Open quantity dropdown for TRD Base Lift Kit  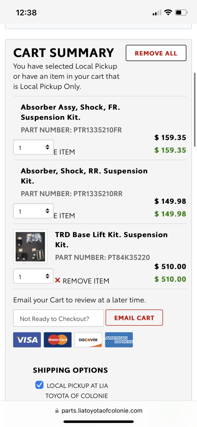[x=33, y=276]
